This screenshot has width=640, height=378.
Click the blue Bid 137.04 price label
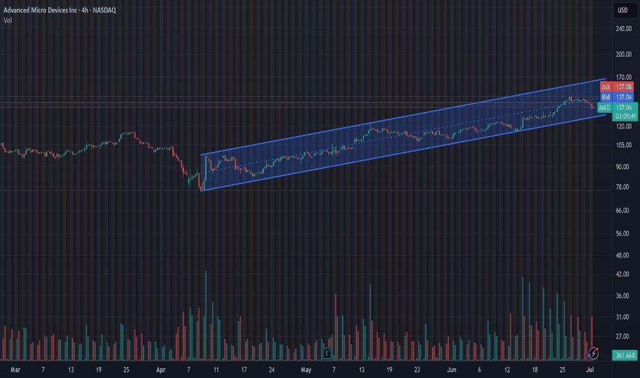617,97
